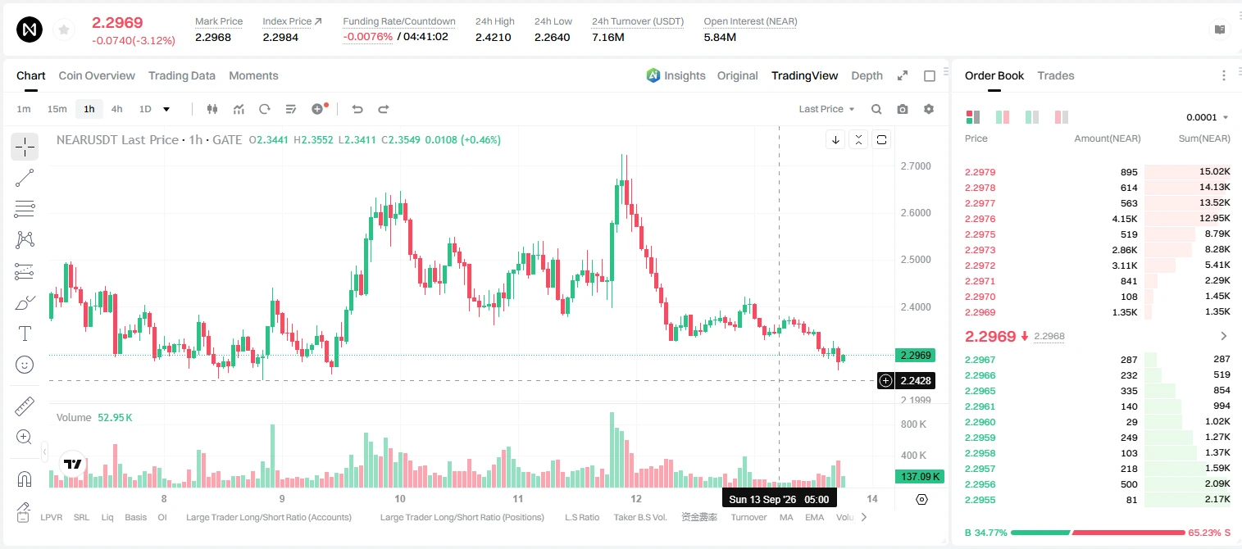Switch to the Trades tab

[x=1055, y=75]
